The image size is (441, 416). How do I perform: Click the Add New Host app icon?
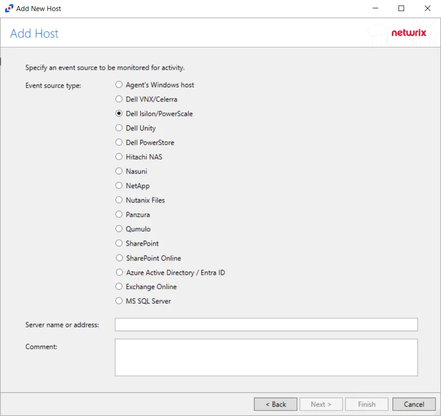tap(9, 8)
